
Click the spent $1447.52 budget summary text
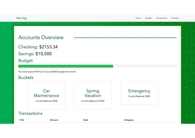(x=47, y=72)
